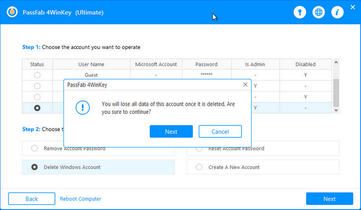Click the Guest masked password cell
Image resolution: width=361 pixels, height=210 pixels.
[x=206, y=75]
